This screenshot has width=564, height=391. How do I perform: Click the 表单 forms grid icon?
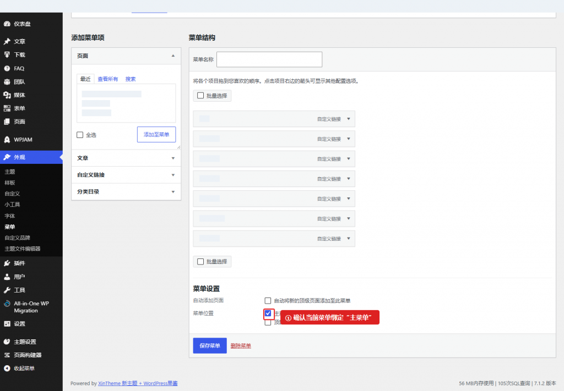click(7, 108)
